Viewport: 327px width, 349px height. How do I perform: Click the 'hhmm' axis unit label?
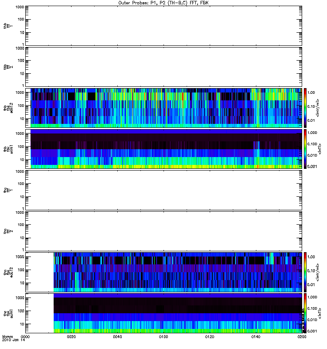tap(7, 337)
